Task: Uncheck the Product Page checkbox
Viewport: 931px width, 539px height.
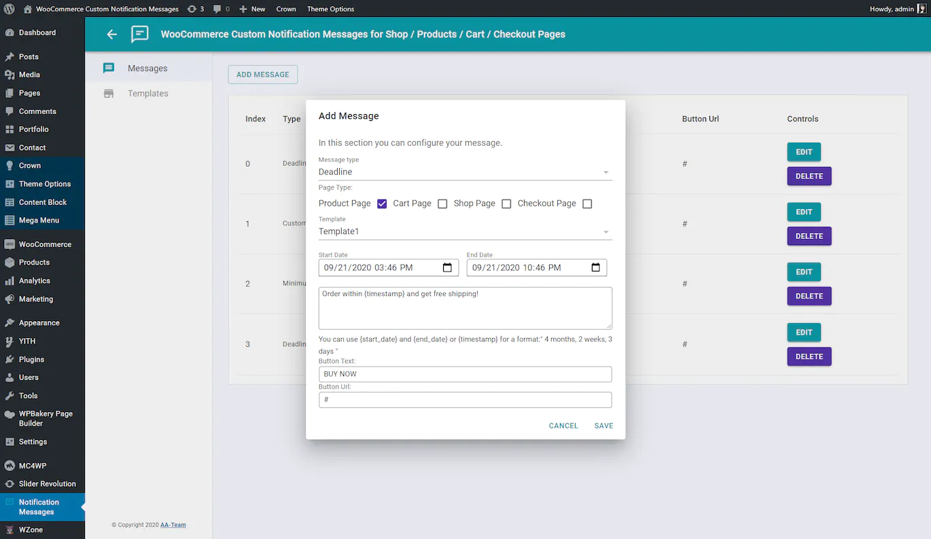Action: coord(382,204)
